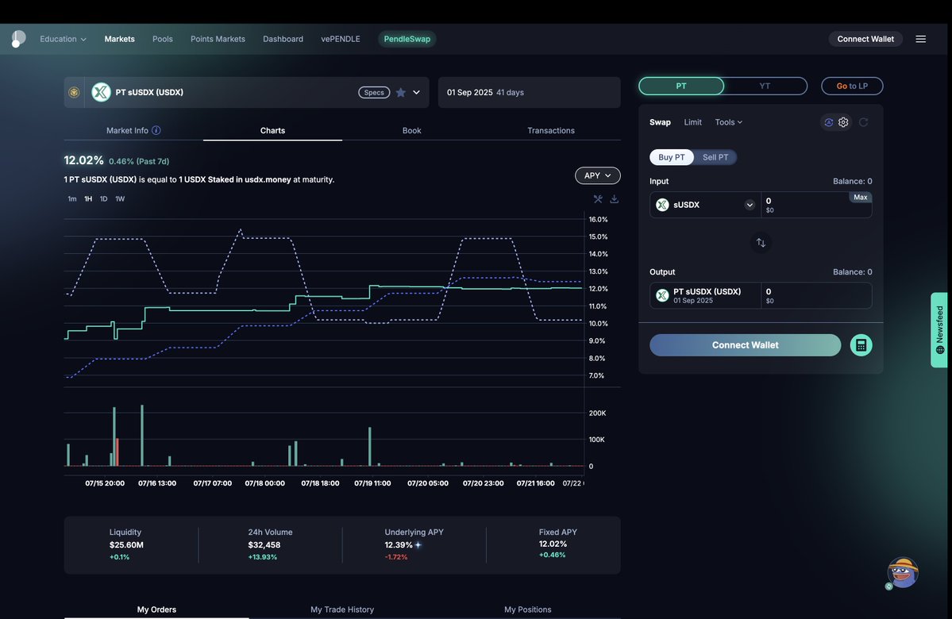The width and height of the screenshot is (952, 619).
Task: Set chart interval to 1W
Action: (x=120, y=199)
